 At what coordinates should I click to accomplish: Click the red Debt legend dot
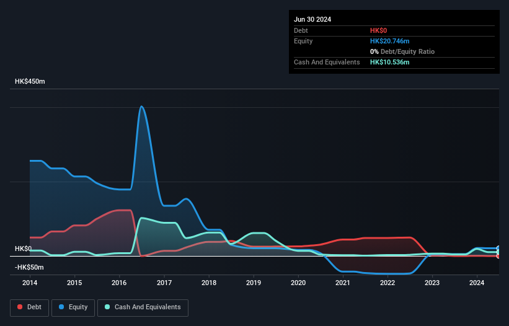[20, 307]
